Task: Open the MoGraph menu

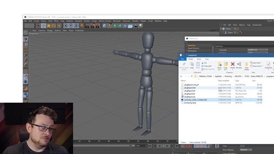Action: click(117, 21)
